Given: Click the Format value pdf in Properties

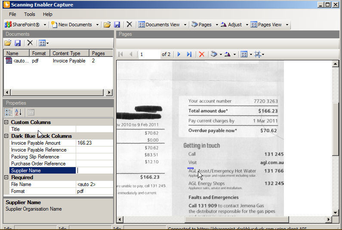Looking at the screenshot, I should [95, 191].
